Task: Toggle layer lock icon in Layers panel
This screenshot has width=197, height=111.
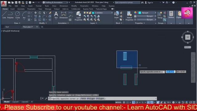Action: pyautogui.click(x=90, y=13)
